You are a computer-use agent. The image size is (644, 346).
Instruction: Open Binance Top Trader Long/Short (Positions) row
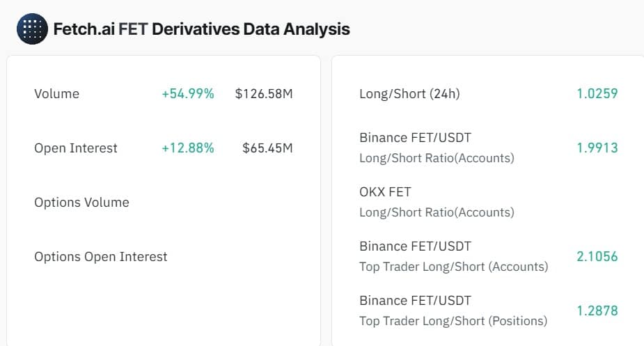[x=453, y=310]
